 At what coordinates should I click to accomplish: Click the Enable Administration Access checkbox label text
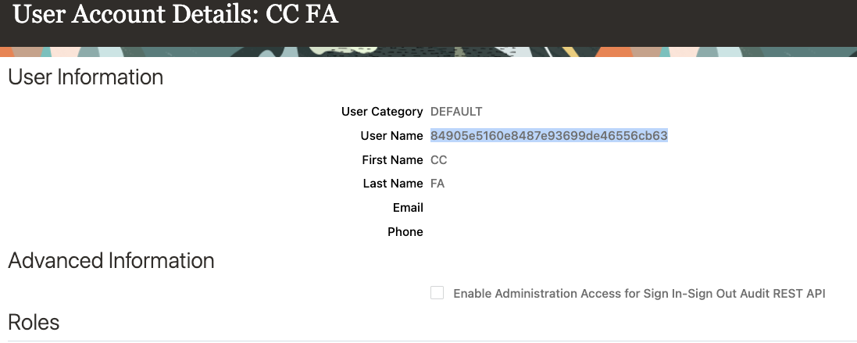coord(639,294)
